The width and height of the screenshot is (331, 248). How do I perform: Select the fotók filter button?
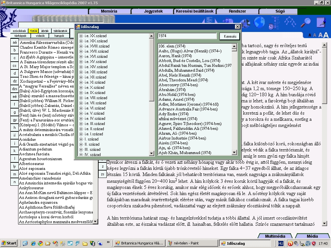coord(34,31)
